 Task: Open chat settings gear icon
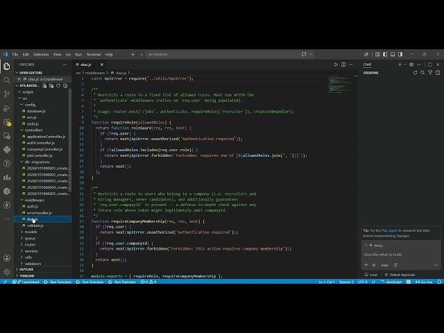[x=411, y=65]
